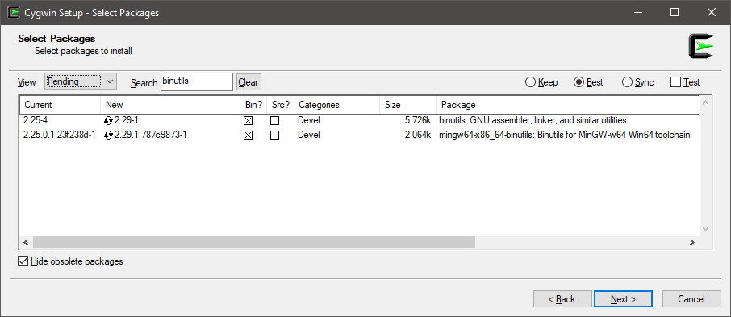Click the large Cygwin logo in the header

pyautogui.click(x=700, y=46)
